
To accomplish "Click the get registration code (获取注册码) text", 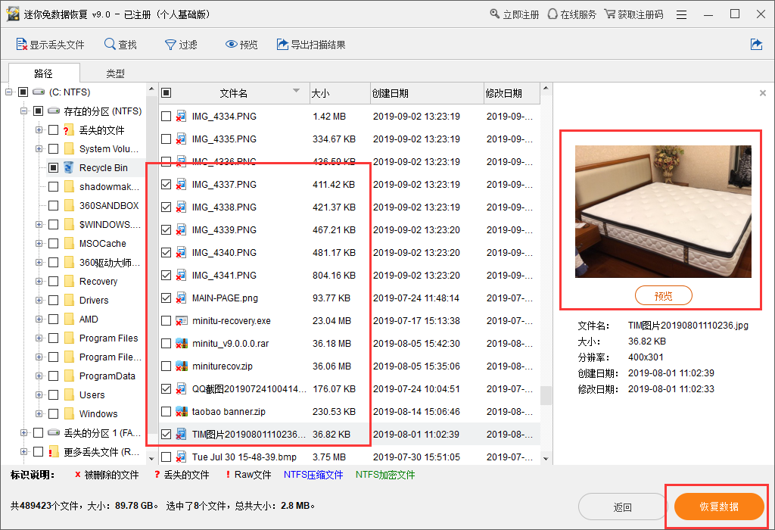I will [640, 15].
